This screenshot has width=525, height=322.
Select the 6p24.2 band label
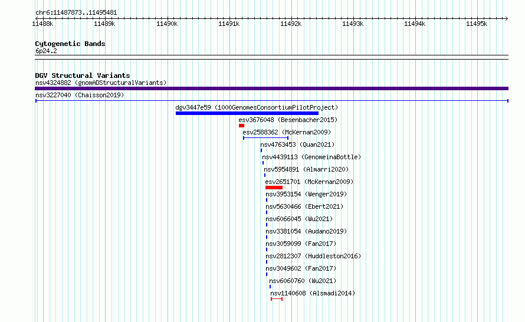46,51
